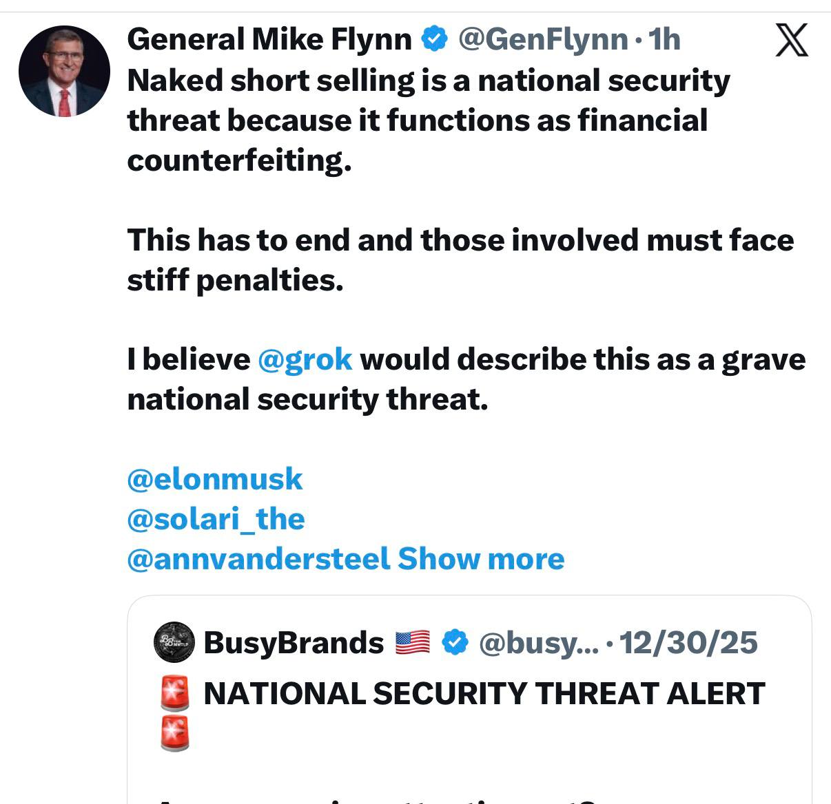Click the BusyBrands account name
This screenshot has width=831, height=804.
pos(294,643)
